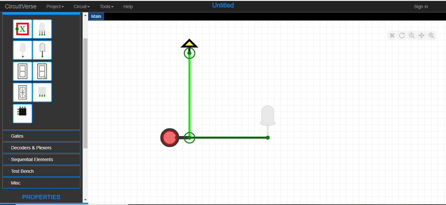Click the PROPERTIES panel header

41,197
